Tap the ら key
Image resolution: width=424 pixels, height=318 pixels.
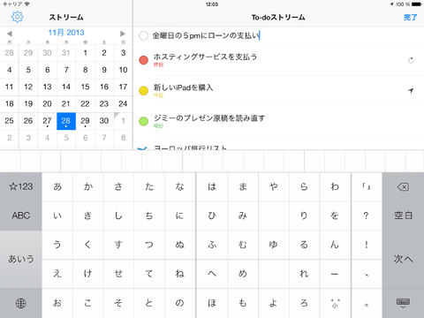[x=304, y=186]
